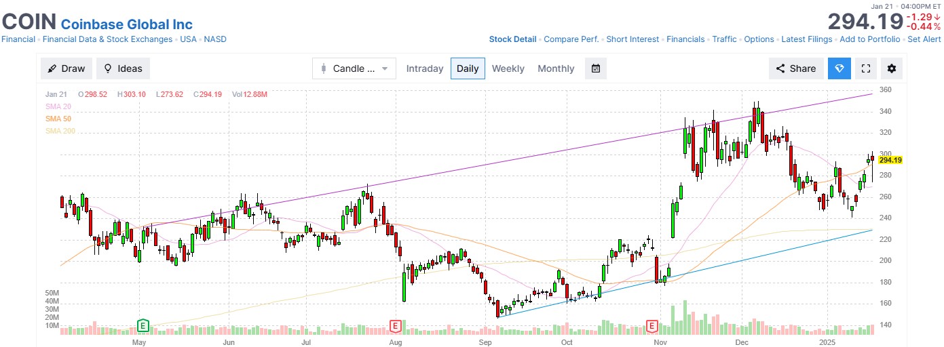The width and height of the screenshot is (944, 347).
Task: Click the November earnings E marker
Action: (x=652, y=326)
